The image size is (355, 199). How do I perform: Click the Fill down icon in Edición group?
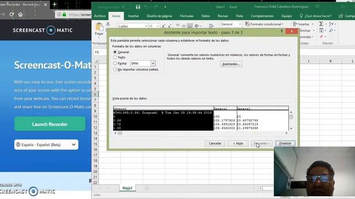tap(321, 30)
